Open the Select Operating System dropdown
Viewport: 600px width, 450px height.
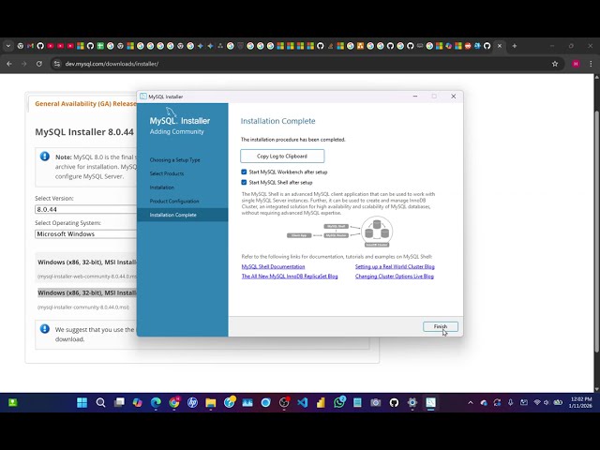(x=85, y=233)
